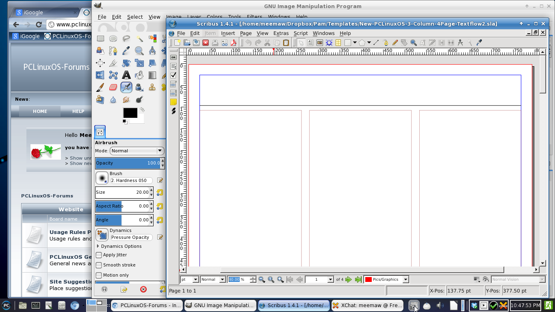Screen dimensions: 555x312
Task: Toggle link icon beside Aspect Ratio field
Action: [x=160, y=206]
